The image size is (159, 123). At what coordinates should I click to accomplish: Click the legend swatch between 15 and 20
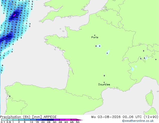click(x=39, y=120)
